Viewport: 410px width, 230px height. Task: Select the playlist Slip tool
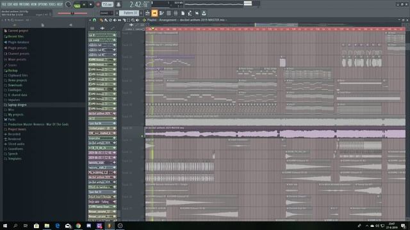point(119,20)
